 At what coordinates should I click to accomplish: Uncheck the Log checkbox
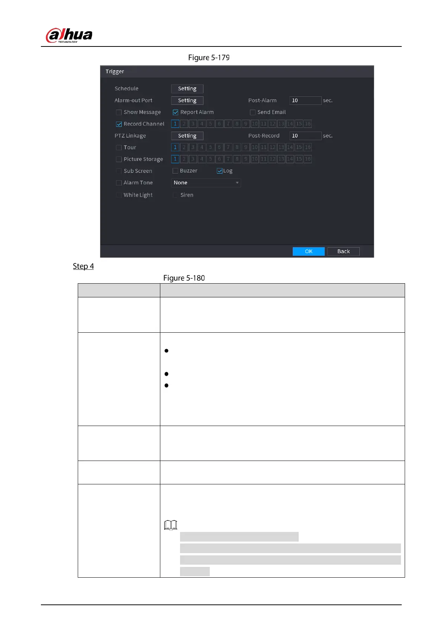(x=219, y=171)
